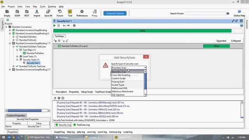Open the memory log
249x140 pixels.
pyautogui.click(x=115, y=132)
